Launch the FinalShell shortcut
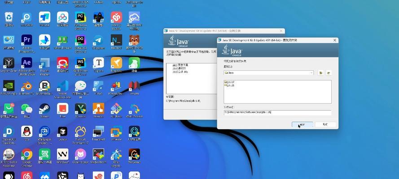399x179 pixels. (98, 133)
